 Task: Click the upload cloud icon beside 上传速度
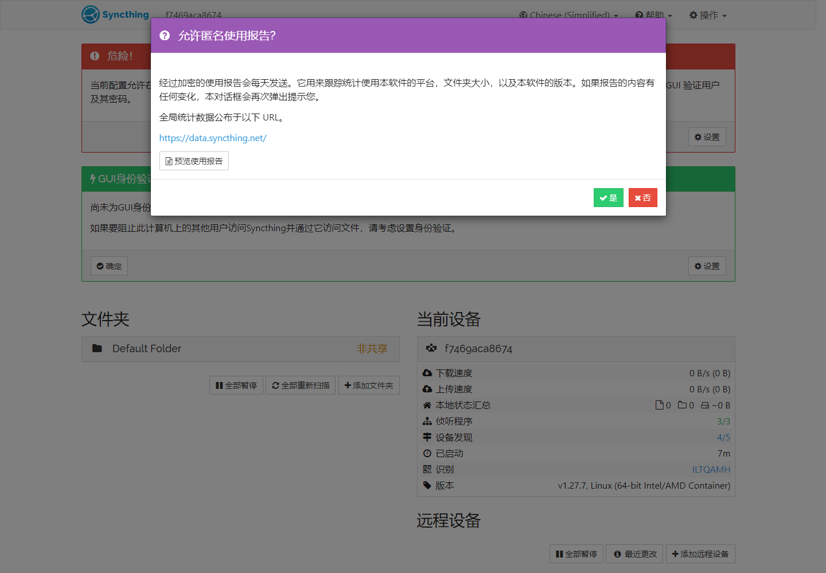click(x=427, y=389)
